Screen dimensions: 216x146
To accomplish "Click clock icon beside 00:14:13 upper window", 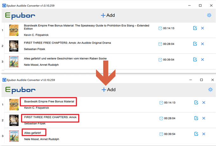I will pyautogui.click(x=160, y=28).
